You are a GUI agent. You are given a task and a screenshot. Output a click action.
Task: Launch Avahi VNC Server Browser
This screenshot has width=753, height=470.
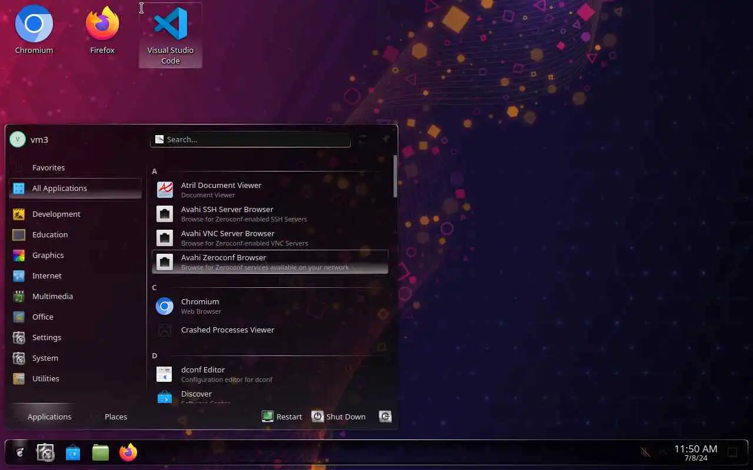pos(270,238)
